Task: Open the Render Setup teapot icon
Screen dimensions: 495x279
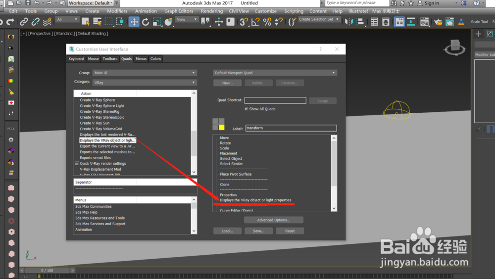Action: coord(438,22)
